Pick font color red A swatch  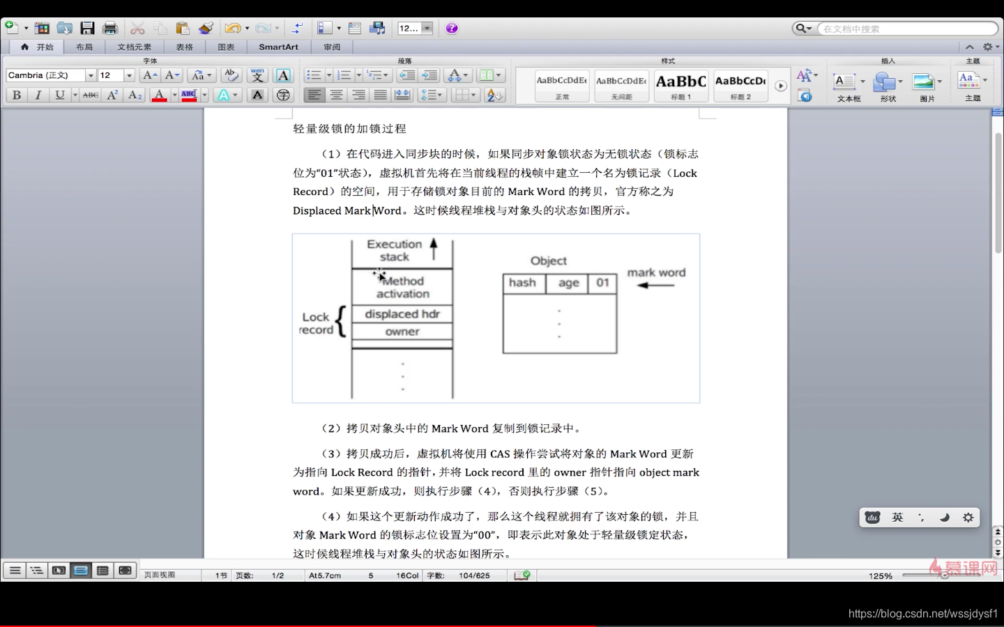click(159, 95)
